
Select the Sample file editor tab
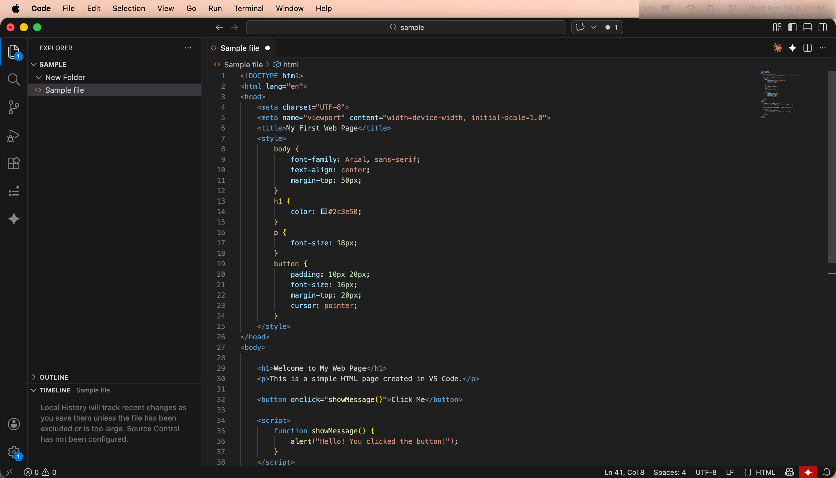click(x=239, y=48)
